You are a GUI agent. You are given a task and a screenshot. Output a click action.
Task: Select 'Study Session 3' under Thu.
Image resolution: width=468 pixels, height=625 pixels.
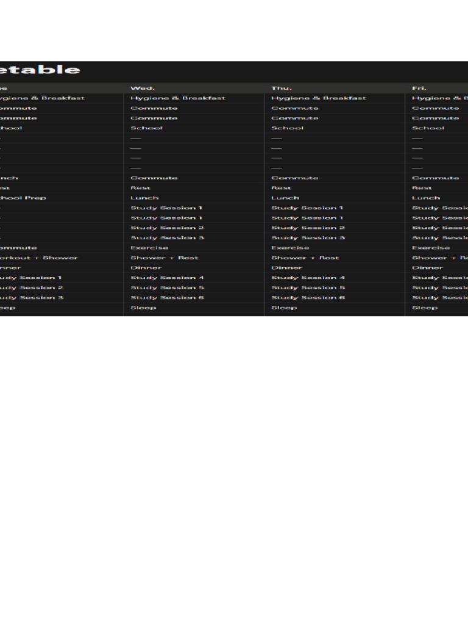(308, 237)
